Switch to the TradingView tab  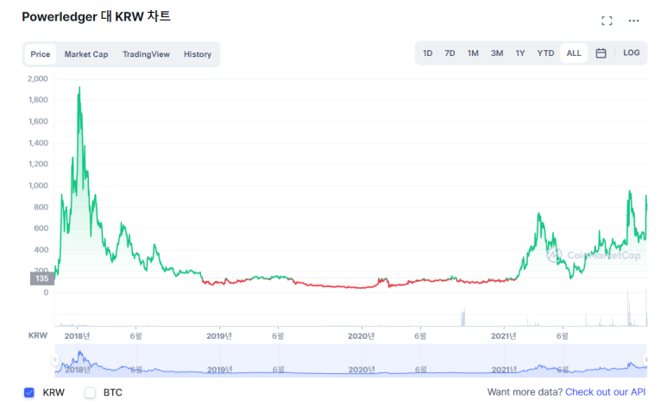click(146, 54)
